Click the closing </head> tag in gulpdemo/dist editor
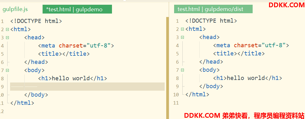Viewport: 305px width, 119px height. click(211, 62)
